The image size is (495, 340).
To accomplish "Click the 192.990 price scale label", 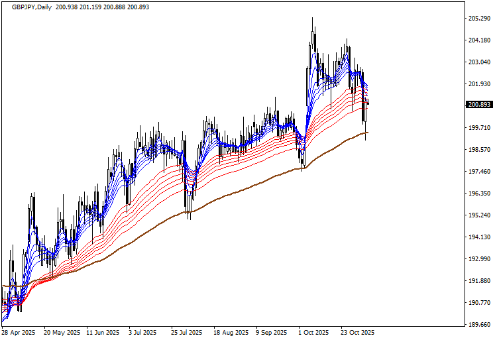I will [x=478, y=259].
